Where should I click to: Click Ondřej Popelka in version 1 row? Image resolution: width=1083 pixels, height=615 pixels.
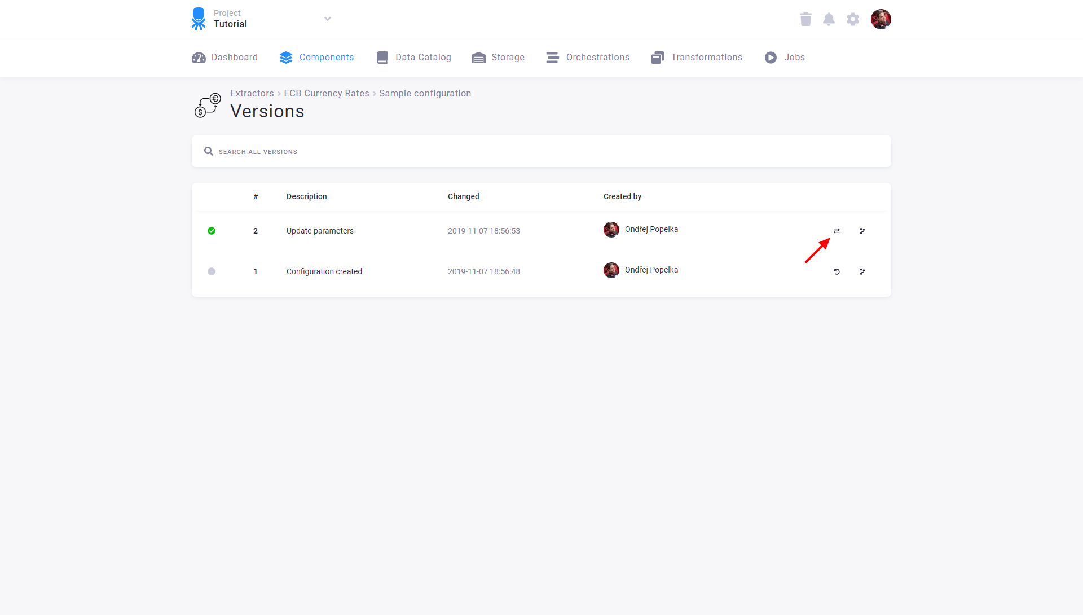pos(651,270)
